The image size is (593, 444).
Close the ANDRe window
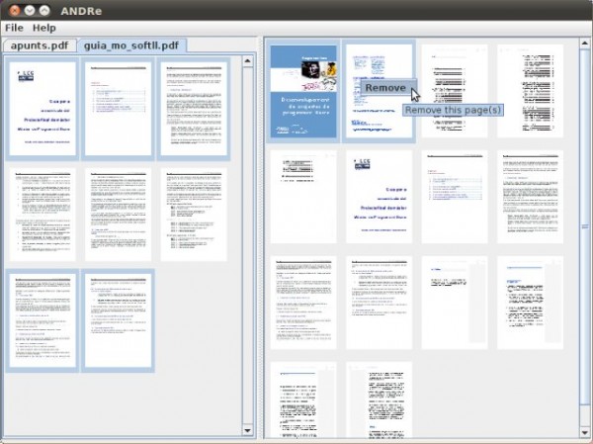14,11
